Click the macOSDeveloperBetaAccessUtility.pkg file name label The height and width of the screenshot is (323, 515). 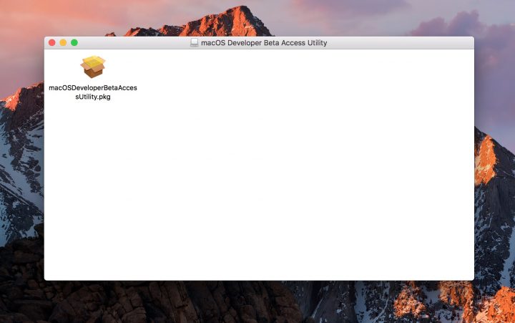point(93,92)
